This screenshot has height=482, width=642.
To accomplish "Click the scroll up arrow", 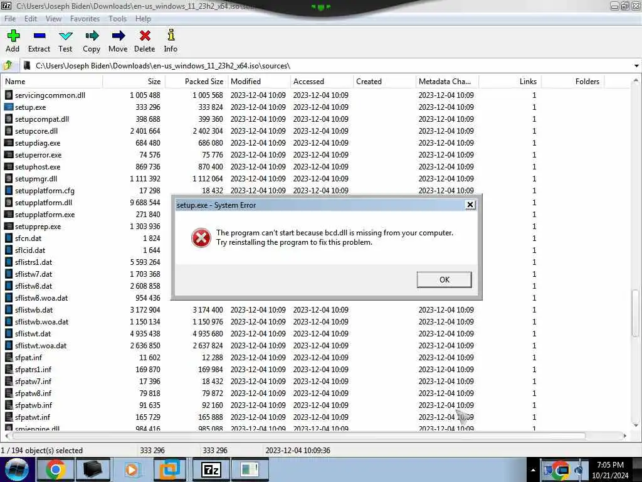I will (635, 81).
